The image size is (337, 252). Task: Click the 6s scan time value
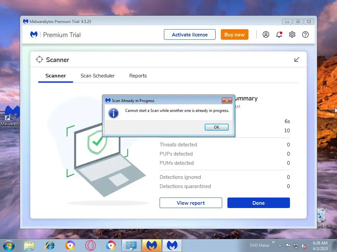click(x=287, y=121)
